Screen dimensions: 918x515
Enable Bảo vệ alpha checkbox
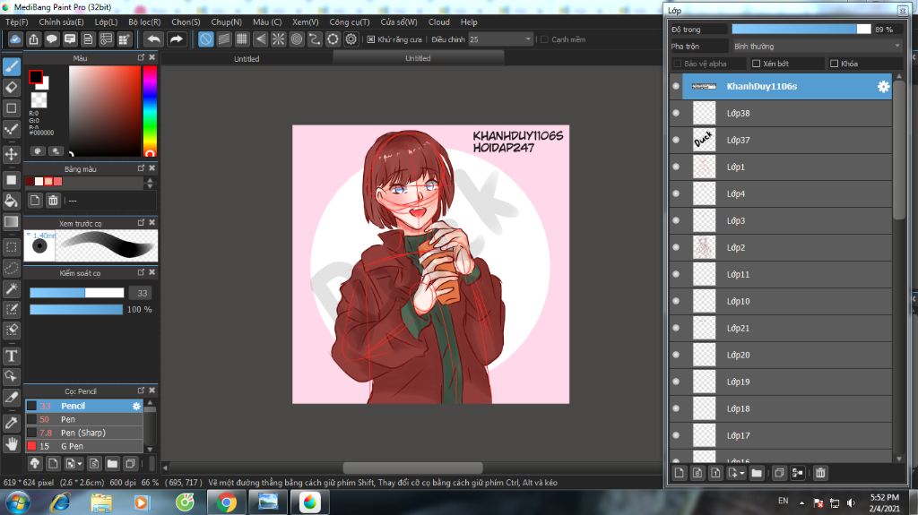pos(678,64)
